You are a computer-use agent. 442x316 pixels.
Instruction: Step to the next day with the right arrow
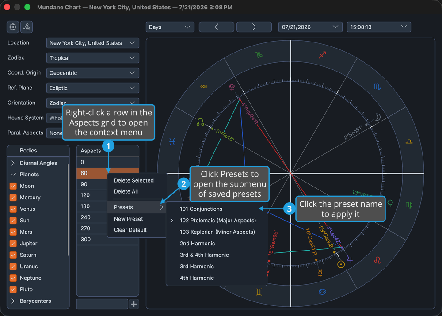tap(254, 27)
